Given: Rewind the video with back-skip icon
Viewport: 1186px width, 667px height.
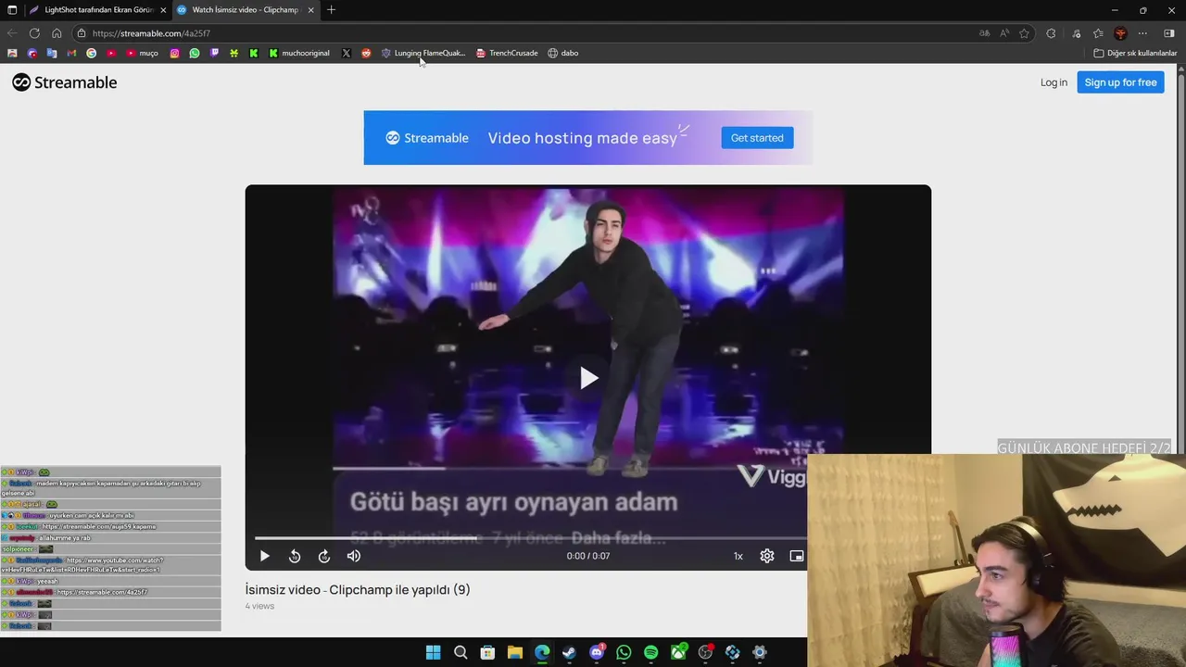Looking at the screenshot, I should pos(295,556).
